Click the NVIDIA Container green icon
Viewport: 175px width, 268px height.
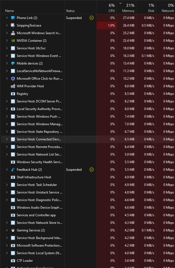13,41
